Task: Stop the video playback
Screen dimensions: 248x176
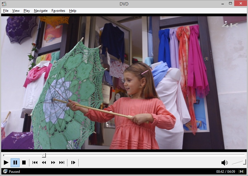Action: (x=24, y=162)
